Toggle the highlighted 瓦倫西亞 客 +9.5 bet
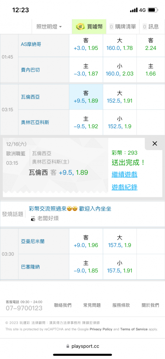The image size is (165, 359). pyautogui.click(x=86, y=97)
